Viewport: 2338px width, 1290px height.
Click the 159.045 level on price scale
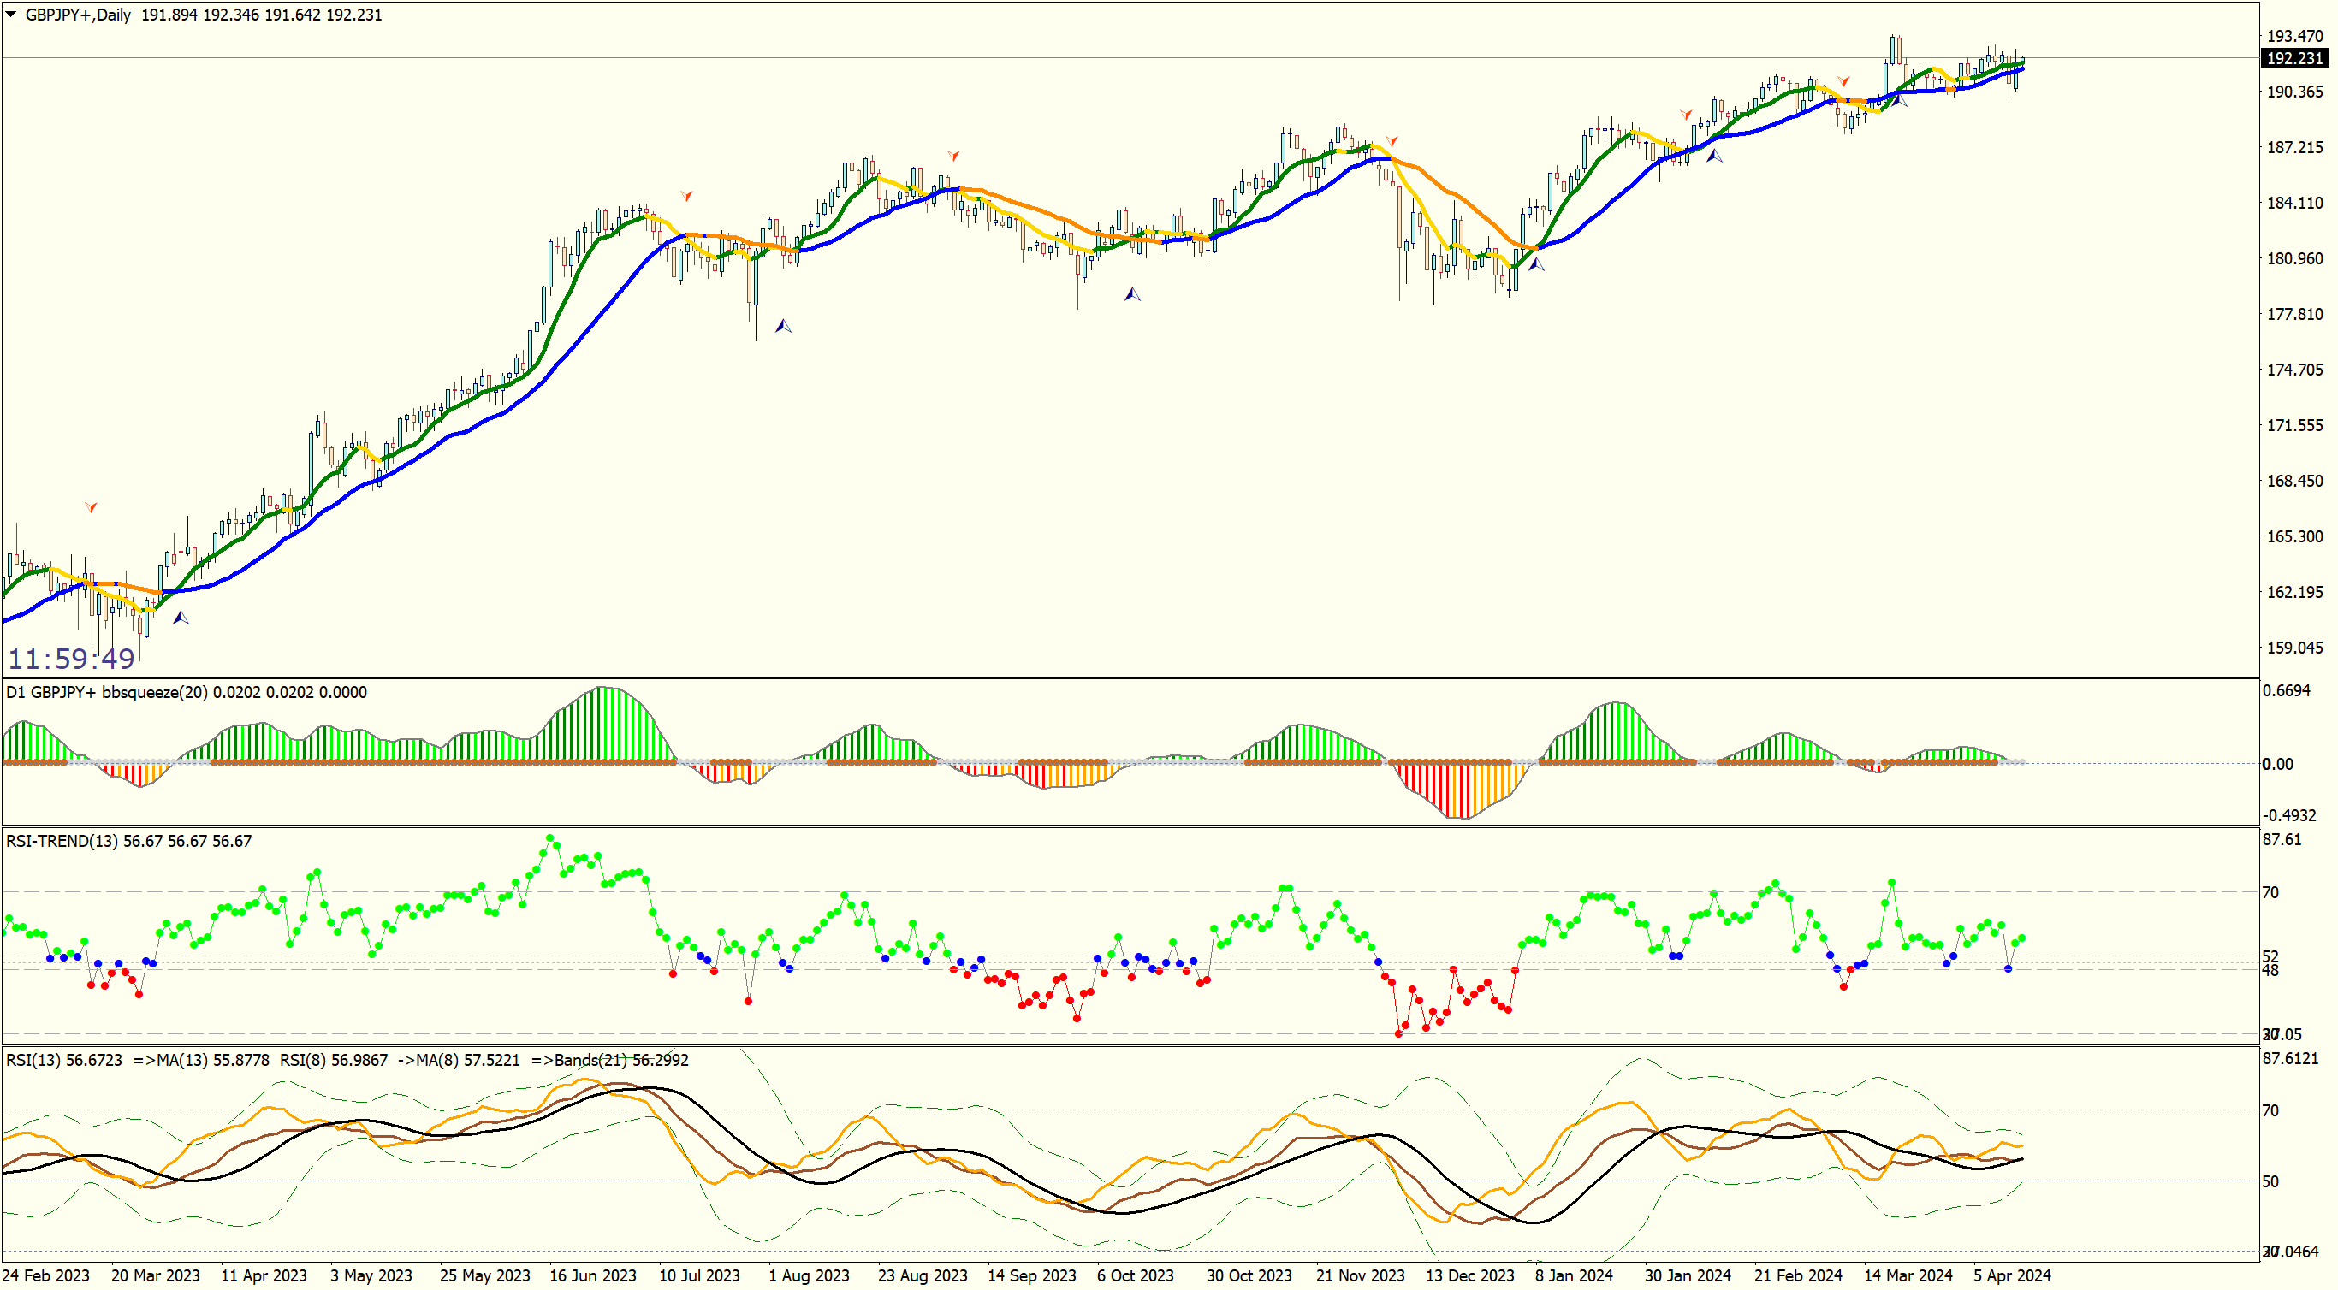2294,648
